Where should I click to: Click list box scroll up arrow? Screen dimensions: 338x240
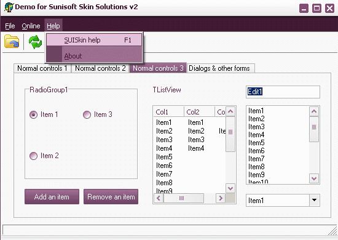(314, 111)
